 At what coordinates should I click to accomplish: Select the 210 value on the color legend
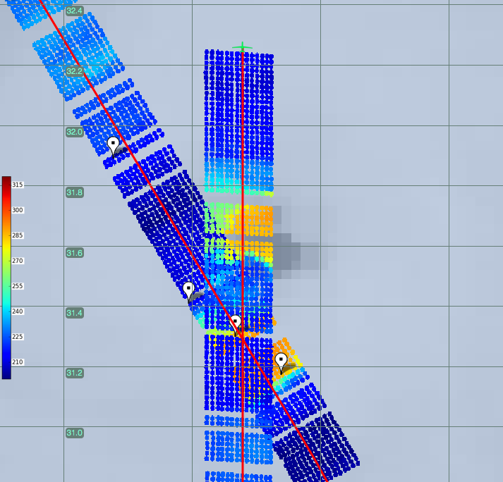click(18, 362)
